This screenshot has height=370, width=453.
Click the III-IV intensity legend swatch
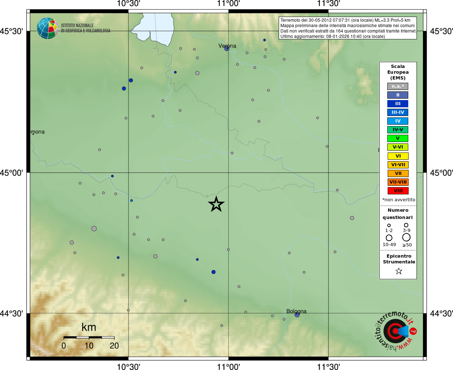tap(398, 112)
